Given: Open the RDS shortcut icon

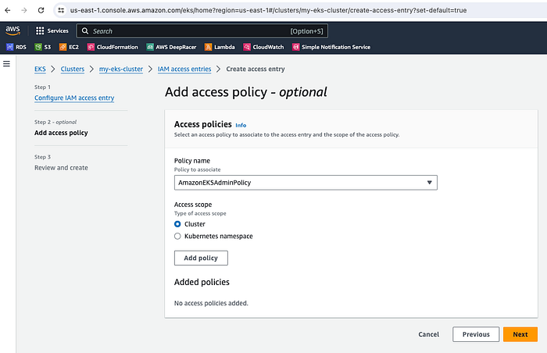Looking at the screenshot, I should 9,47.
